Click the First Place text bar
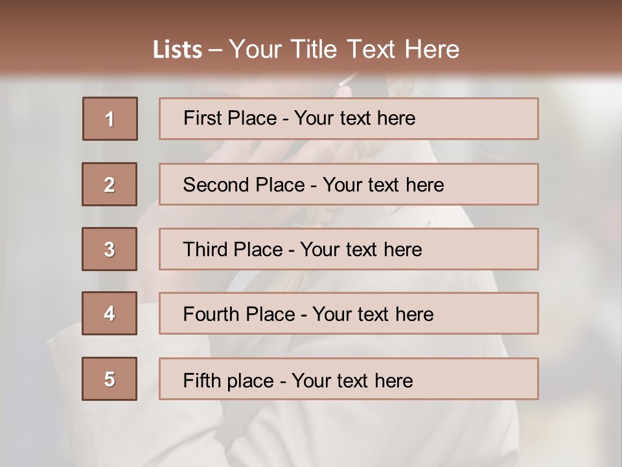The image size is (622, 467). [349, 119]
